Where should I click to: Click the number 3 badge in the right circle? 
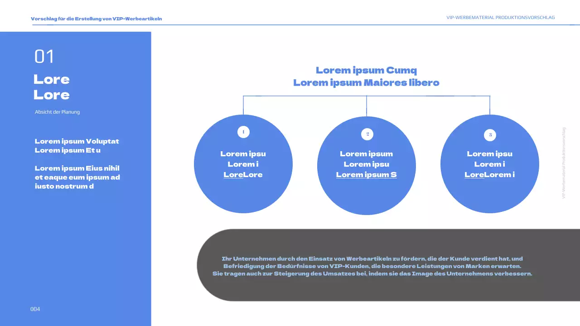click(x=490, y=134)
